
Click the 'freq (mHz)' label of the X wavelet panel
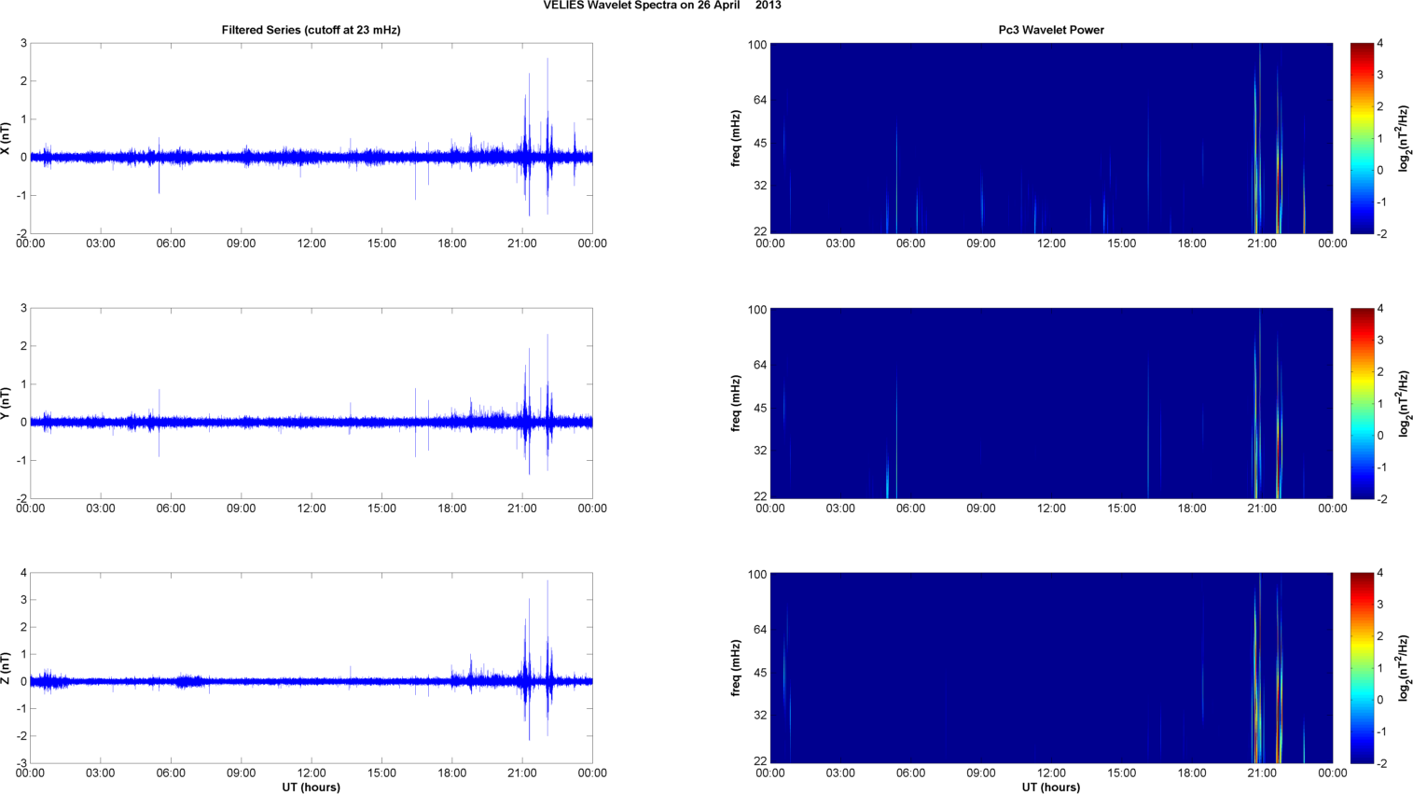point(736,138)
